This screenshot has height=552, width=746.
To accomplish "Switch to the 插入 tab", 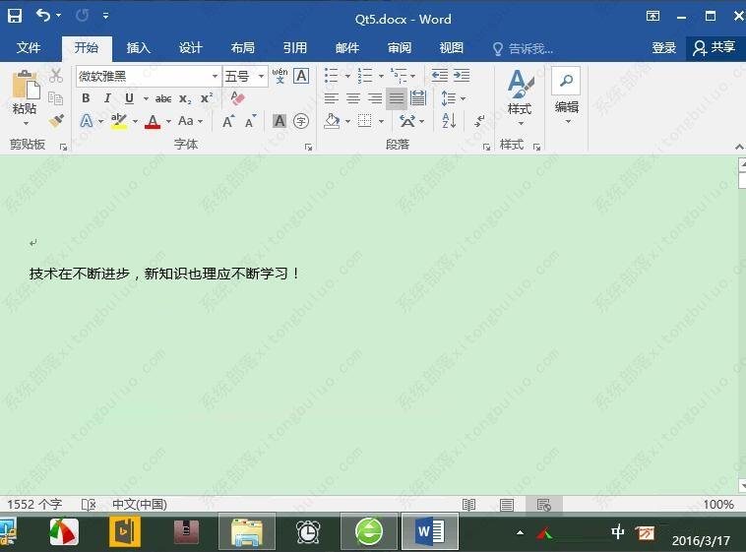I will point(139,47).
